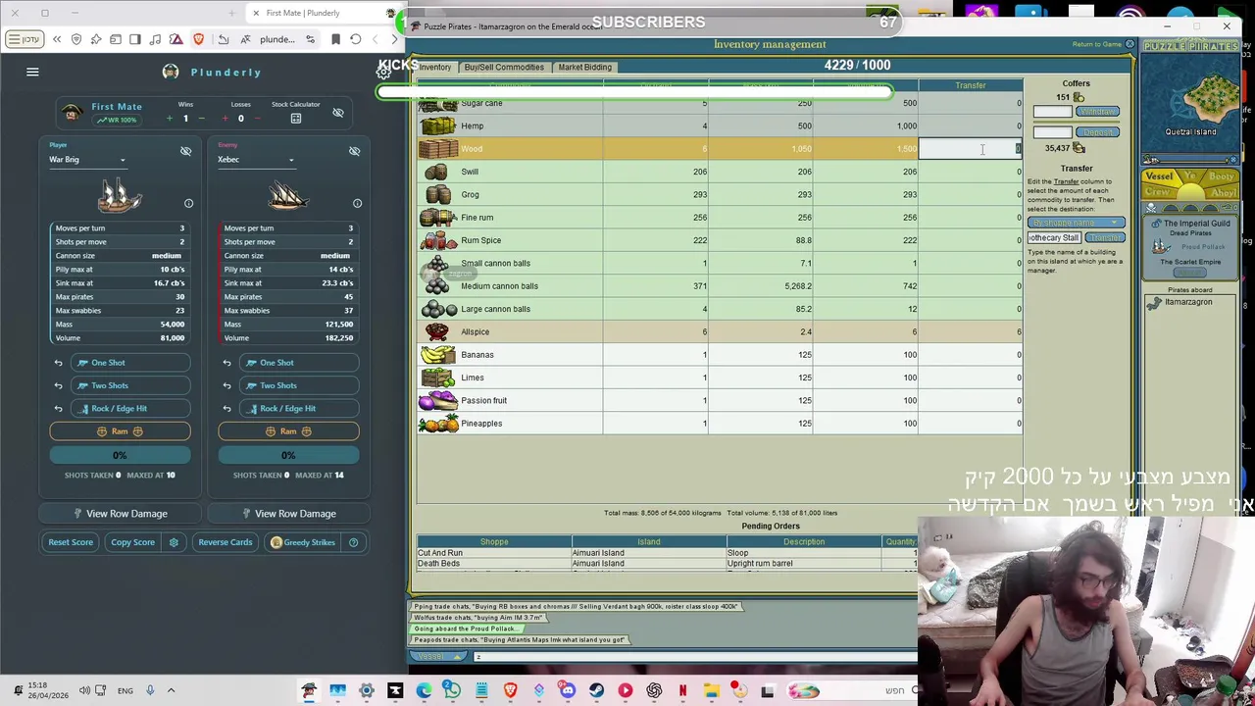Click the Bananas commodity icon
This screenshot has width=1255, height=706.
pos(437,355)
